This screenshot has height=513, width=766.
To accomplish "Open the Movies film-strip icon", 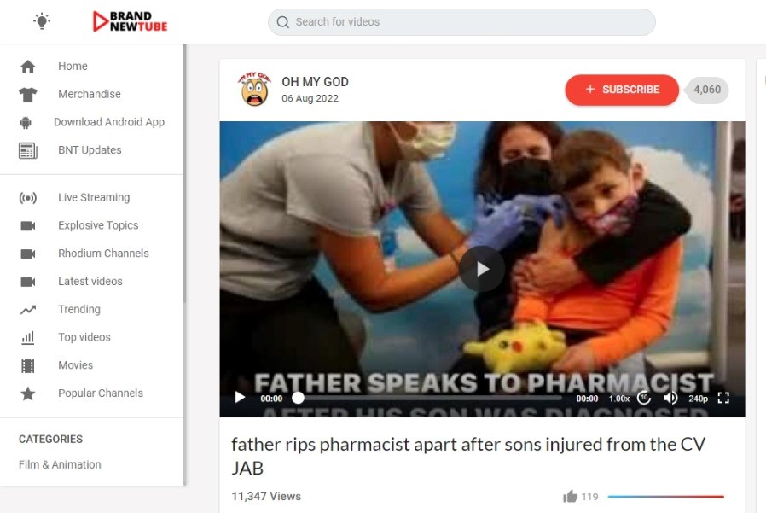I will point(28,366).
